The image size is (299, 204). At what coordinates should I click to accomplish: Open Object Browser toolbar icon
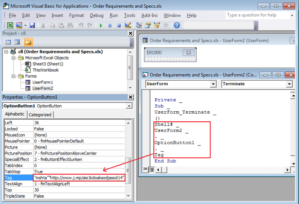click(157, 25)
